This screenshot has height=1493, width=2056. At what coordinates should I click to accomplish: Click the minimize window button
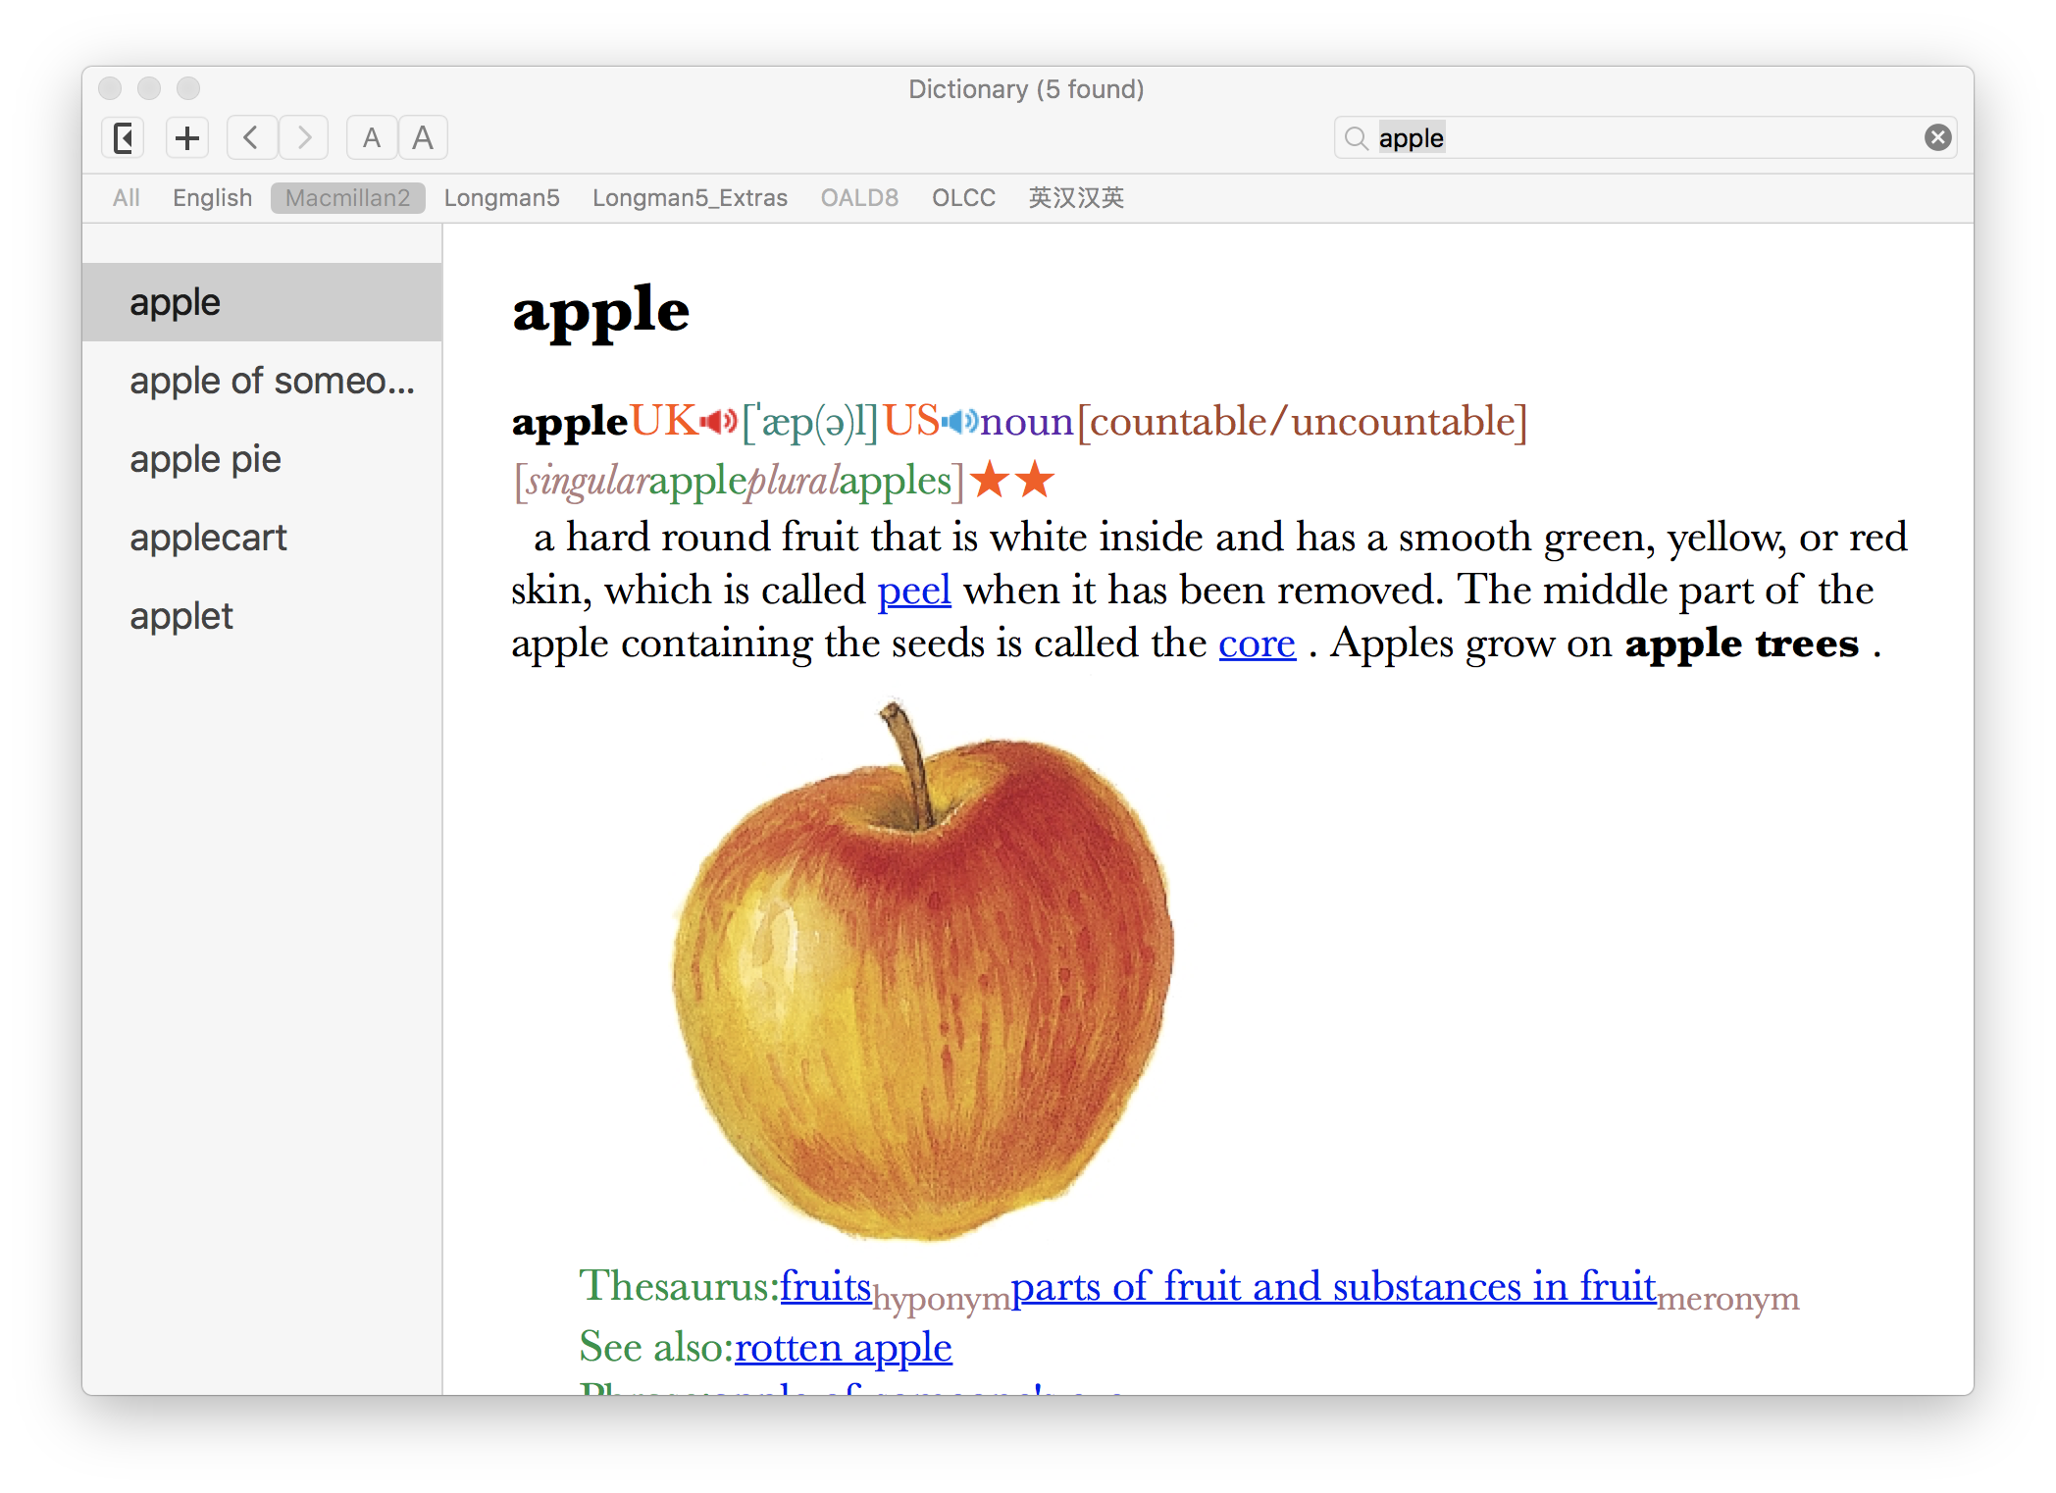149,88
